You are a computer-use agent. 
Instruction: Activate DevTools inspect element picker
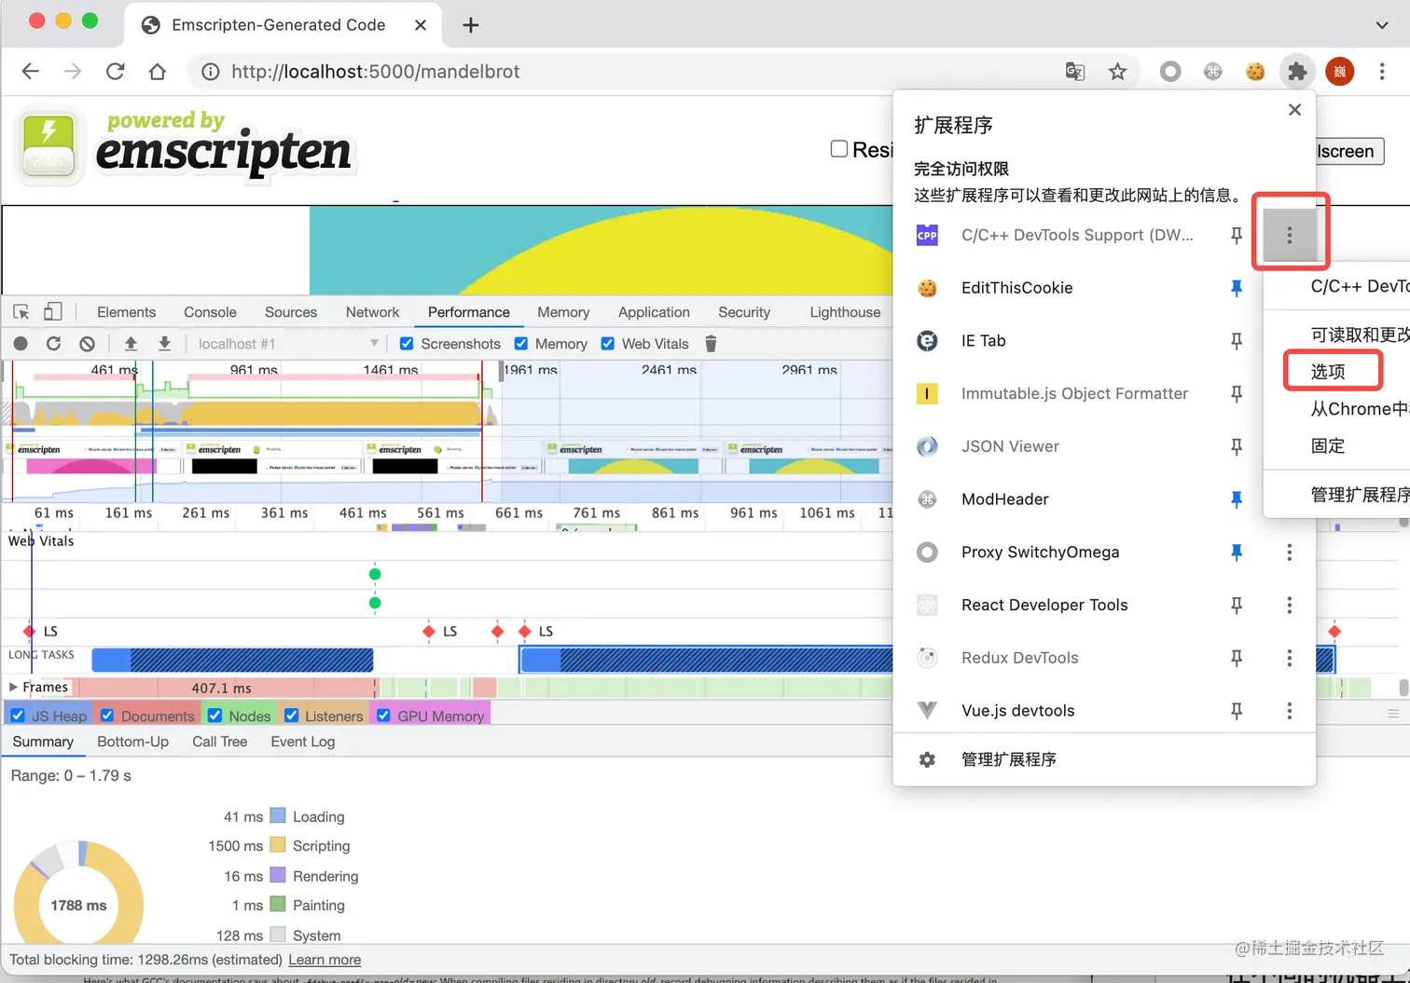point(21,312)
